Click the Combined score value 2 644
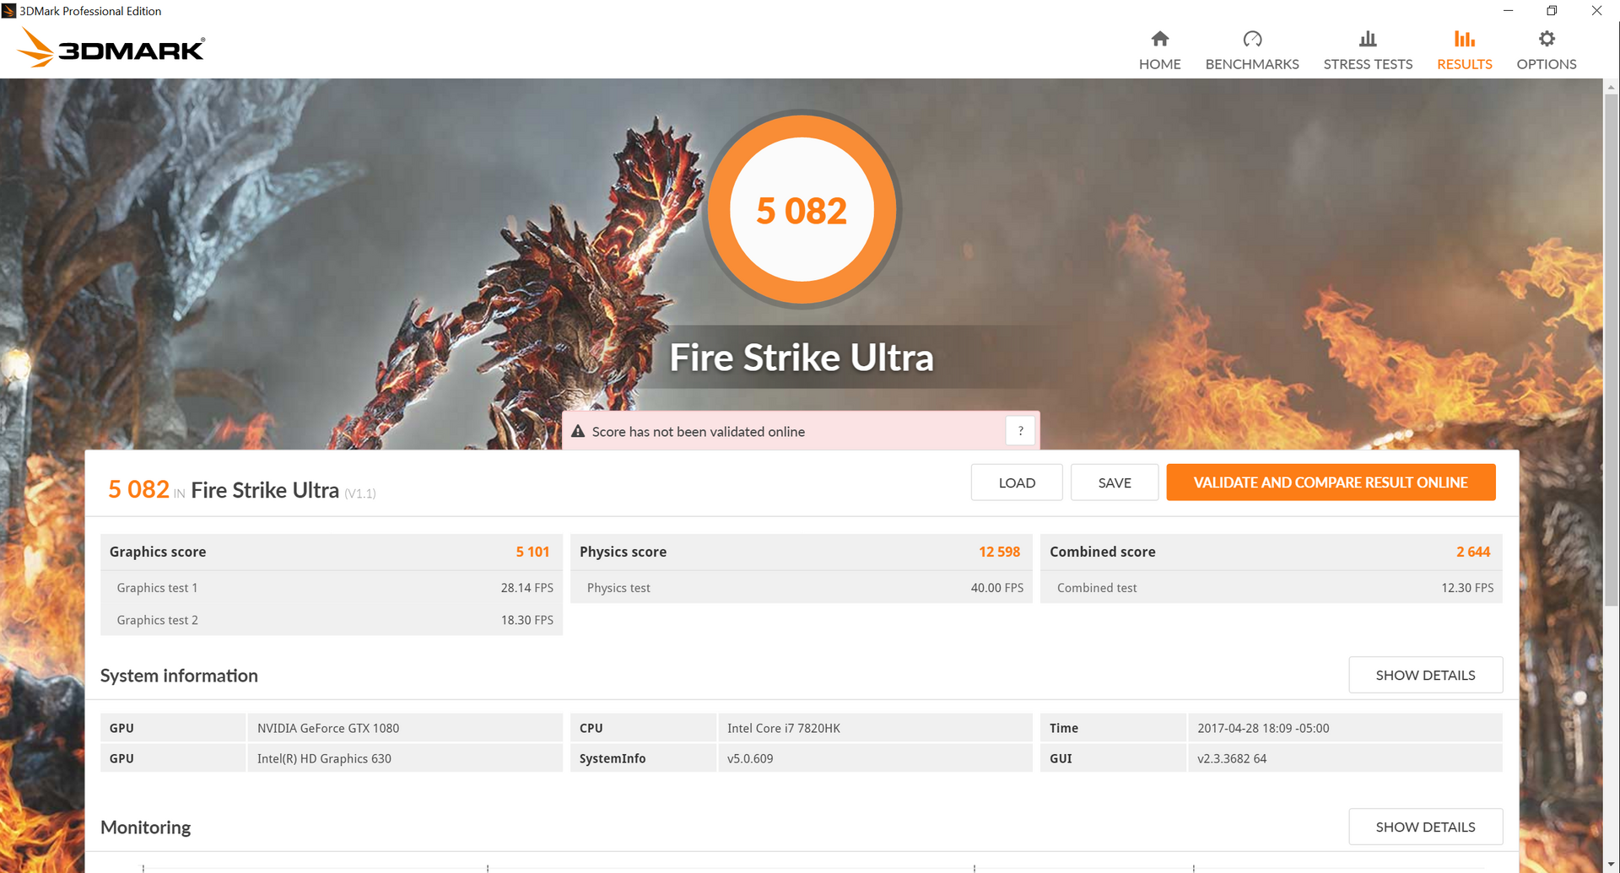 click(x=1473, y=552)
